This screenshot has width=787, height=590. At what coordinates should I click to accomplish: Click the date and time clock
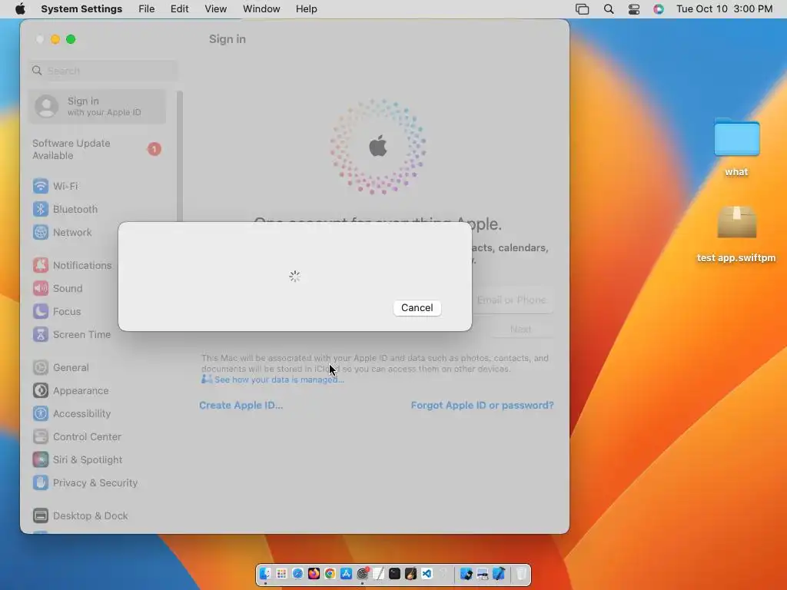[724, 9]
